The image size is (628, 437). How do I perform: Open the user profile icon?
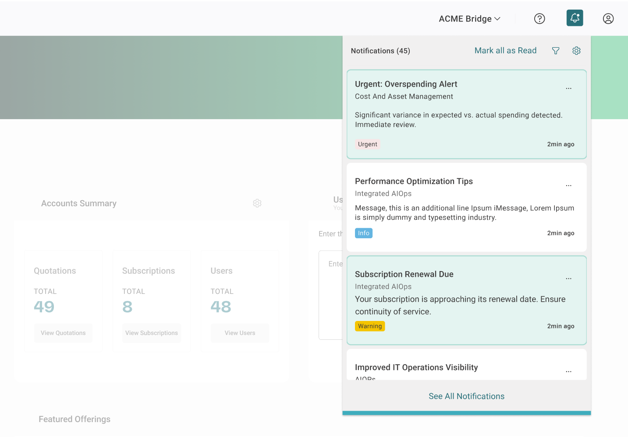pos(608,18)
